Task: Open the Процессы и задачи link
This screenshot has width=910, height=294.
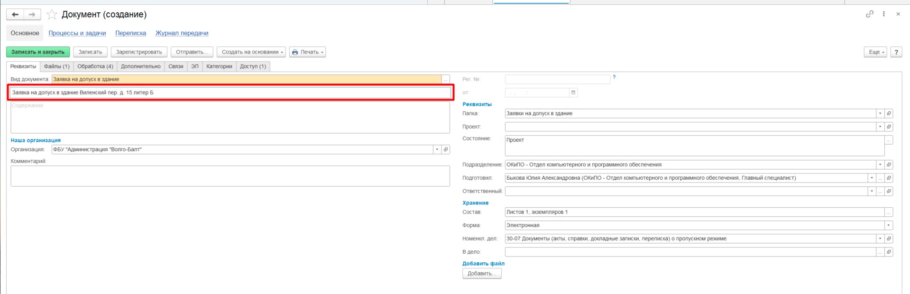Action: click(x=77, y=33)
